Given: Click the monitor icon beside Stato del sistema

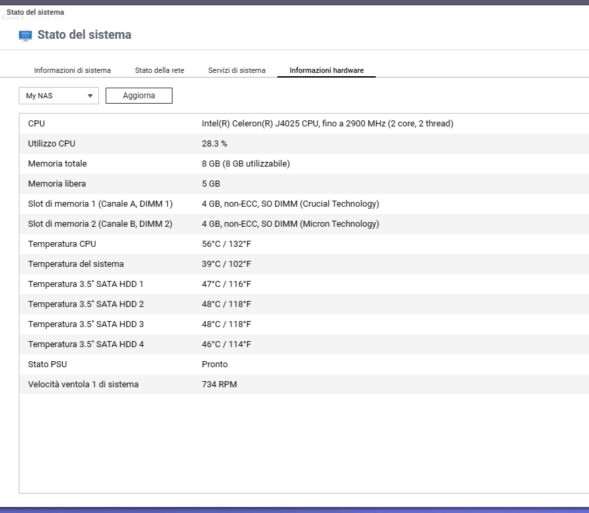Looking at the screenshot, I should (x=25, y=35).
